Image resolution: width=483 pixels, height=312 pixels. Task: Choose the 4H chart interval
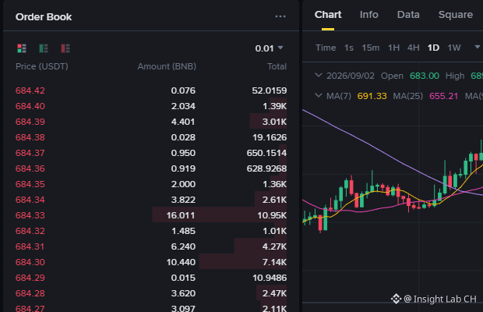click(414, 48)
